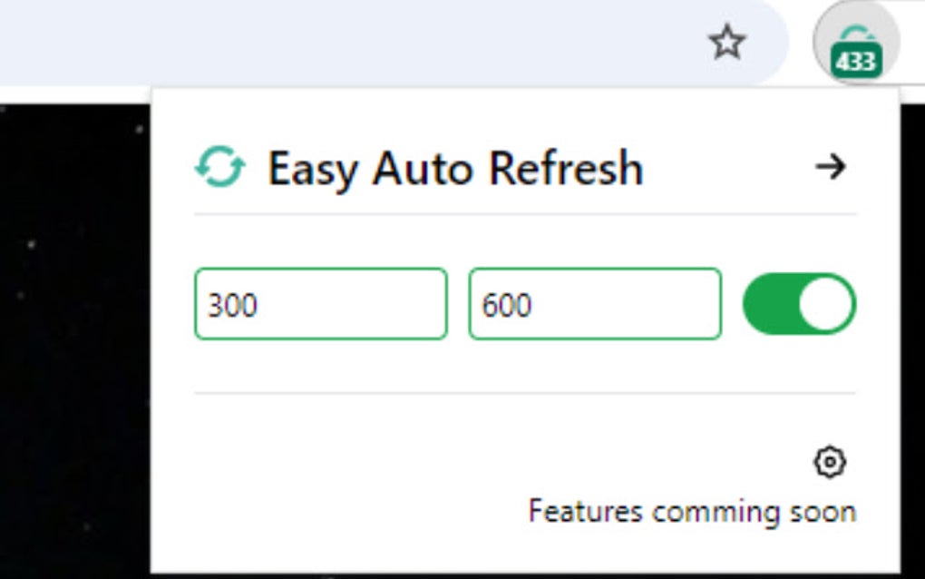Open the Easy Auto Refresh extension icon
Viewport: 925px width, 579px height.
tap(856, 44)
